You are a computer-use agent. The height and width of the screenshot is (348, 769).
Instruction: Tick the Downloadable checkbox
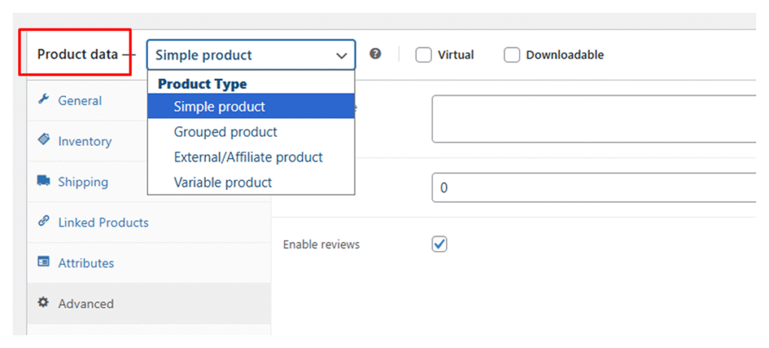511,55
